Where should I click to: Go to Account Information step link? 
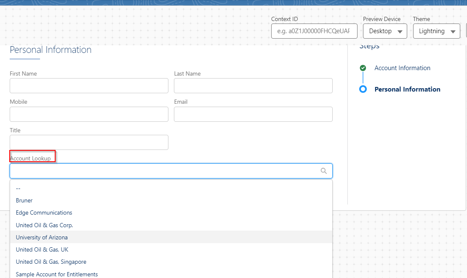click(x=402, y=68)
